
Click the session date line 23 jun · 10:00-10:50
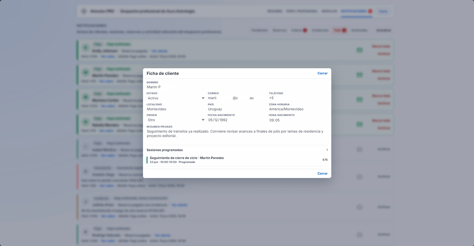[x=172, y=162]
